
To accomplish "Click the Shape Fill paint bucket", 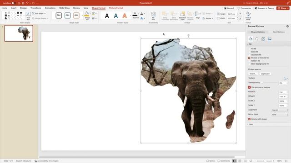I will (87, 14).
